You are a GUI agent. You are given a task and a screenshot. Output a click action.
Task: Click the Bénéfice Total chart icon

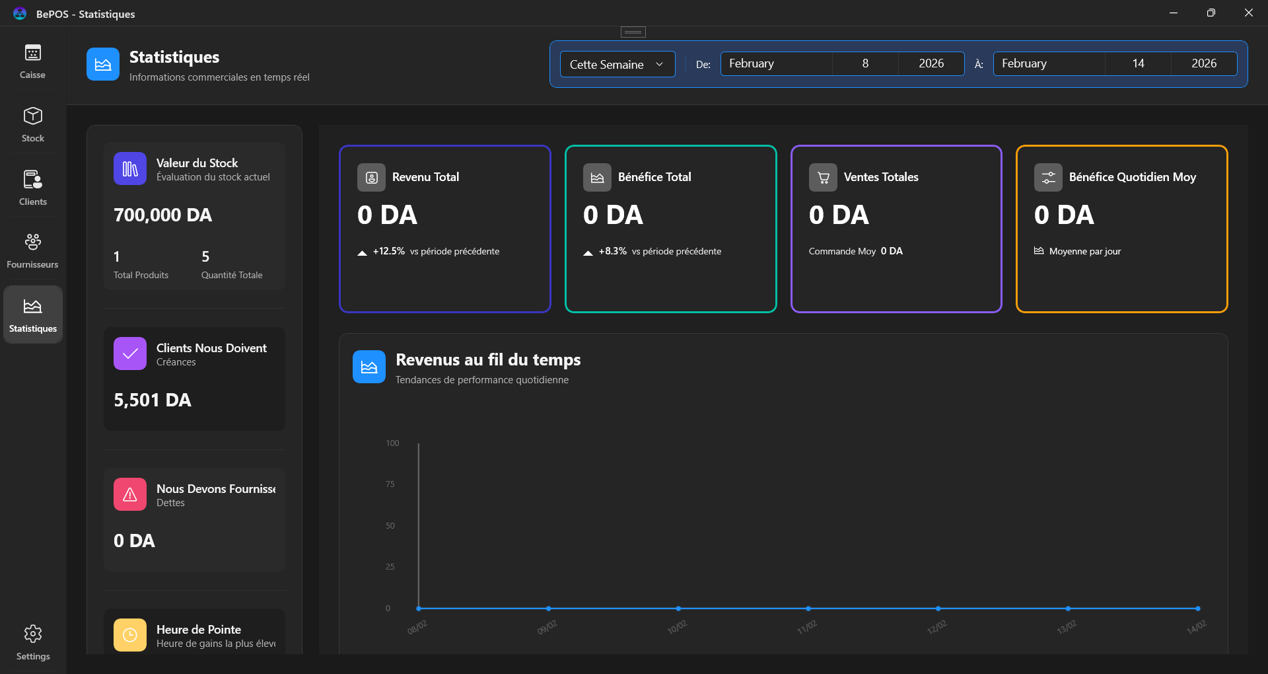point(597,176)
